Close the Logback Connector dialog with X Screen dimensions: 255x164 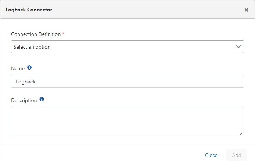(x=246, y=10)
